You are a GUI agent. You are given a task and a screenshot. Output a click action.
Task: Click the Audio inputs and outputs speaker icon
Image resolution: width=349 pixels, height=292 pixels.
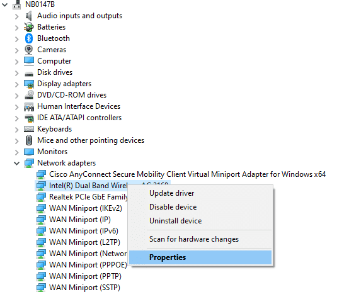coord(29,16)
